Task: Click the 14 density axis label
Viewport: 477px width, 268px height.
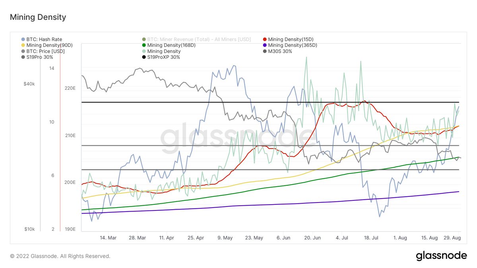Action: point(52,68)
